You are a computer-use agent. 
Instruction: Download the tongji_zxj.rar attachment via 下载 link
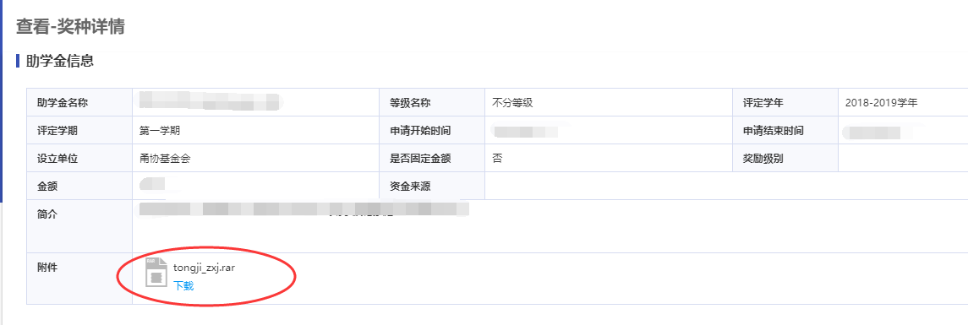point(183,285)
